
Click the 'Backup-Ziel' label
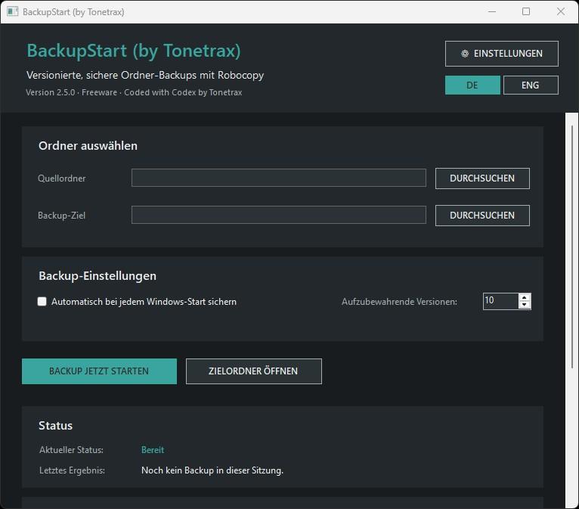(62, 216)
